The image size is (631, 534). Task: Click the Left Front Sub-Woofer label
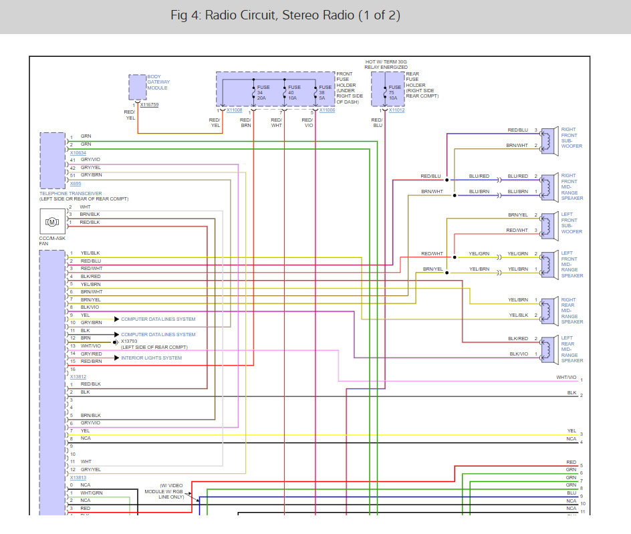tap(572, 223)
